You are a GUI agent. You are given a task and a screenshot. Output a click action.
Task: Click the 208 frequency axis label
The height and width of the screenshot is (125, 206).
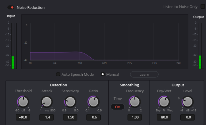tap(80, 63)
